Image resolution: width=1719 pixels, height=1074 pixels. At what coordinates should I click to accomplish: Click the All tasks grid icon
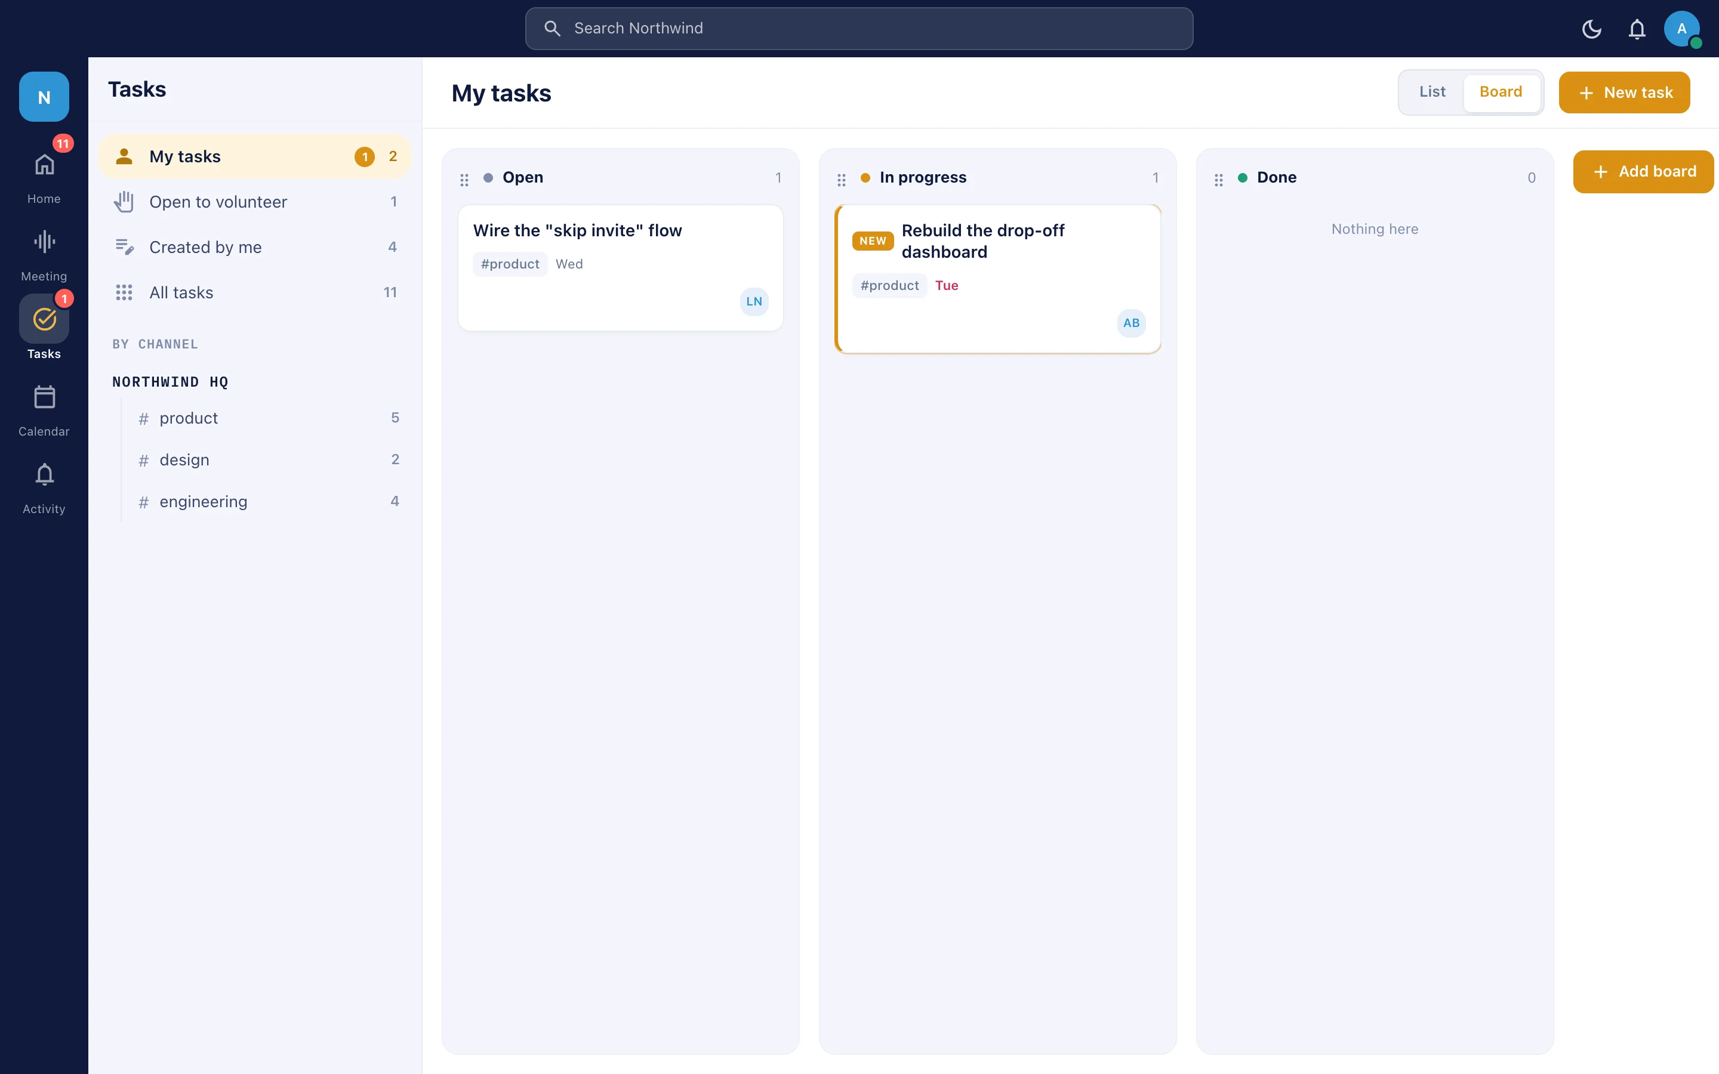[124, 292]
